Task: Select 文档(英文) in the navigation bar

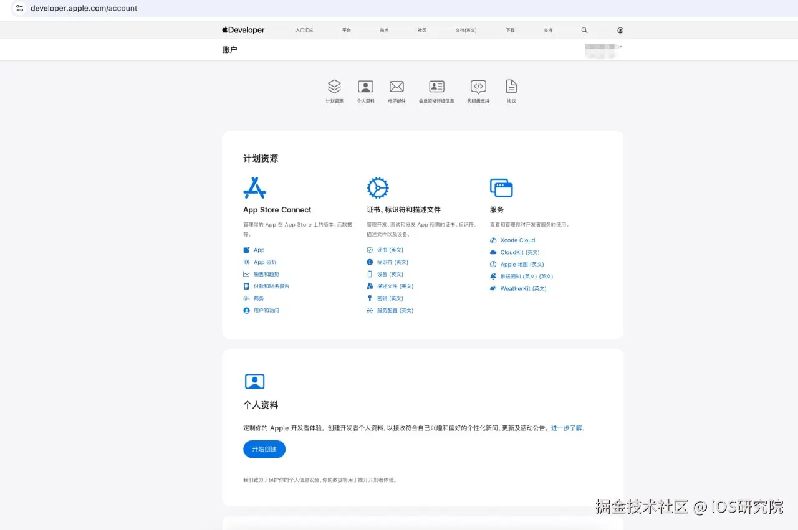Action: click(466, 29)
